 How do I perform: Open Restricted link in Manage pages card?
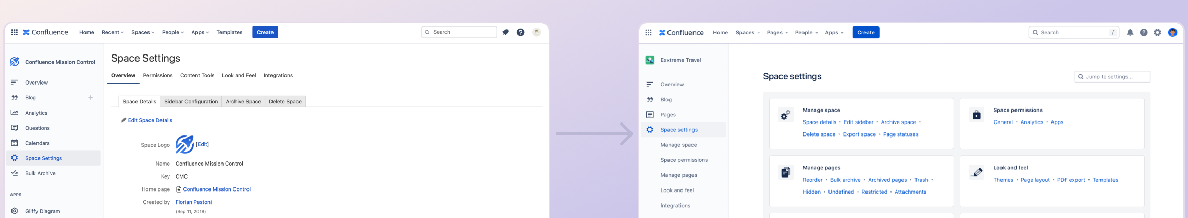[874, 192]
